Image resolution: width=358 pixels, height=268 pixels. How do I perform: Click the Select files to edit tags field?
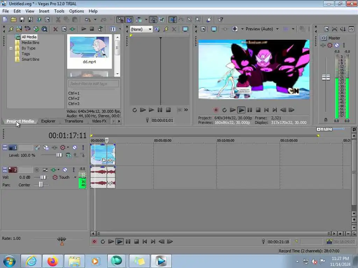(93, 84)
